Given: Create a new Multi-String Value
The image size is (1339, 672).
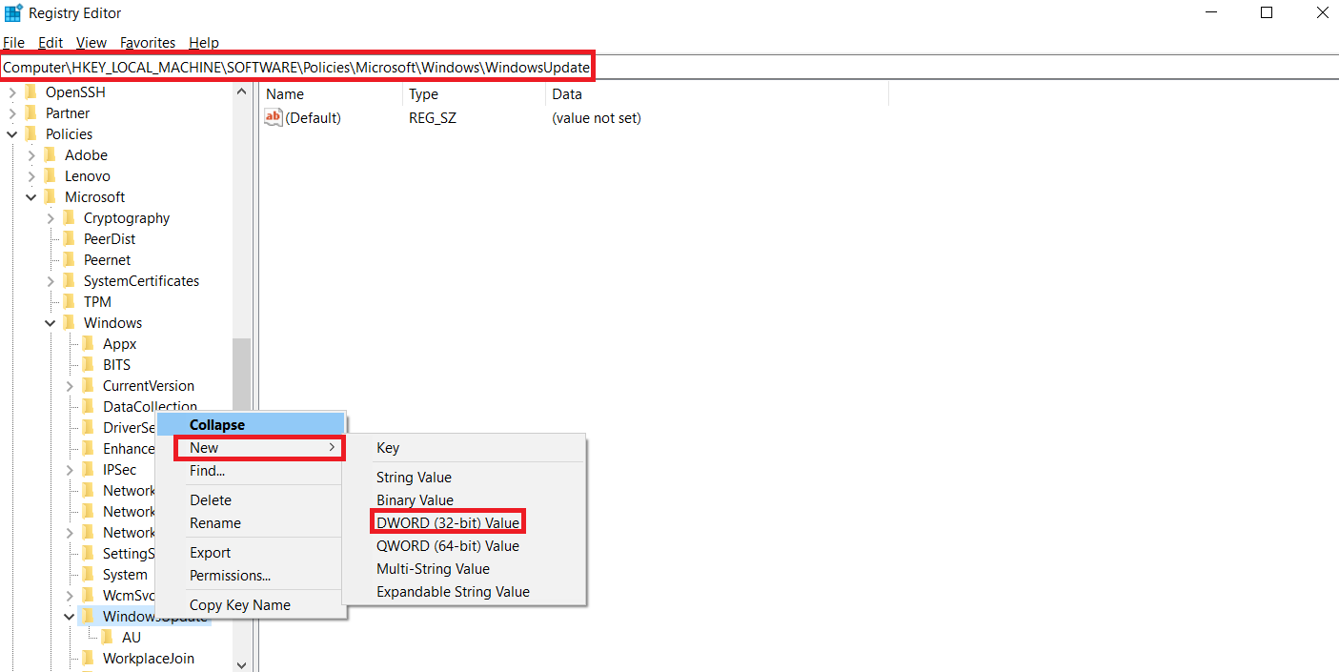Looking at the screenshot, I should 464,569.
